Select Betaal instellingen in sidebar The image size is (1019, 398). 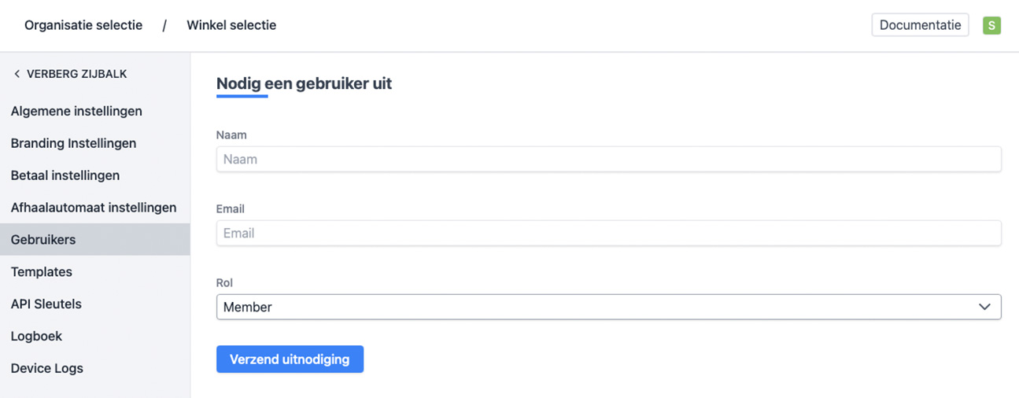pyautogui.click(x=65, y=175)
